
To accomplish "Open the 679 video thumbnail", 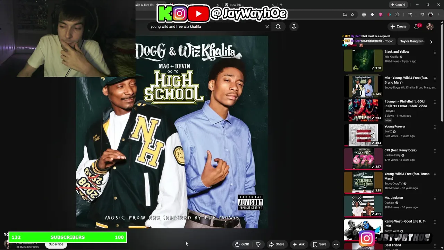I will pyautogui.click(x=363, y=159).
